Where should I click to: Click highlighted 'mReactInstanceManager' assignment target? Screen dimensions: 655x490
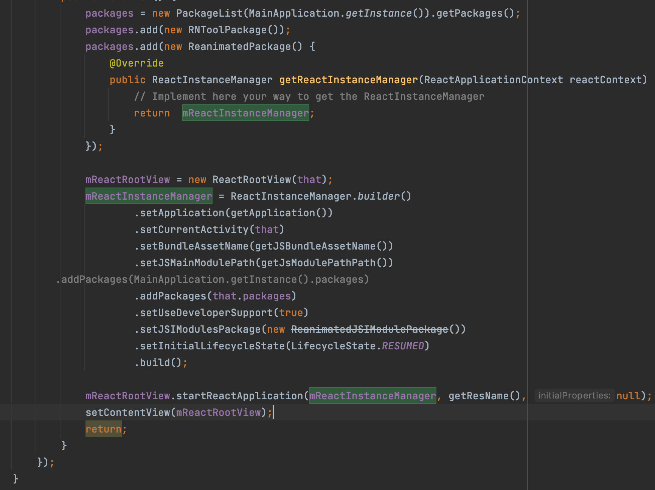149,196
